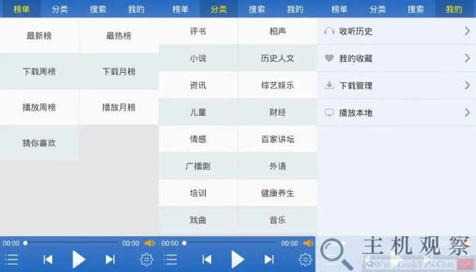The height and width of the screenshot is (272, 476).
Task: Open the 最新榜 chart
Action: (x=39, y=35)
